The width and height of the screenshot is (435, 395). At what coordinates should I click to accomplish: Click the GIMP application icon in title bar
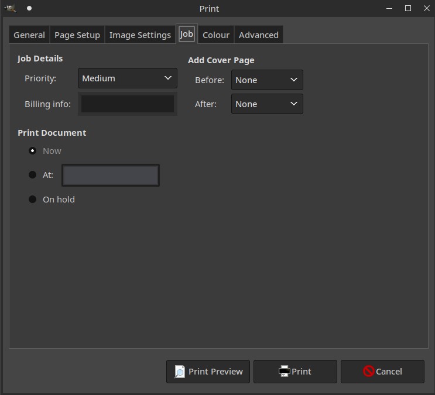coord(11,8)
